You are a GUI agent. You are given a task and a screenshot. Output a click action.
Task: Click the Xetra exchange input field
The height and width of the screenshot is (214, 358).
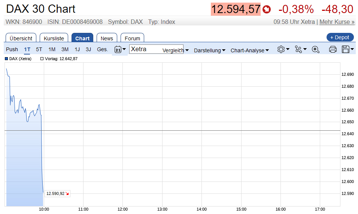156,49
